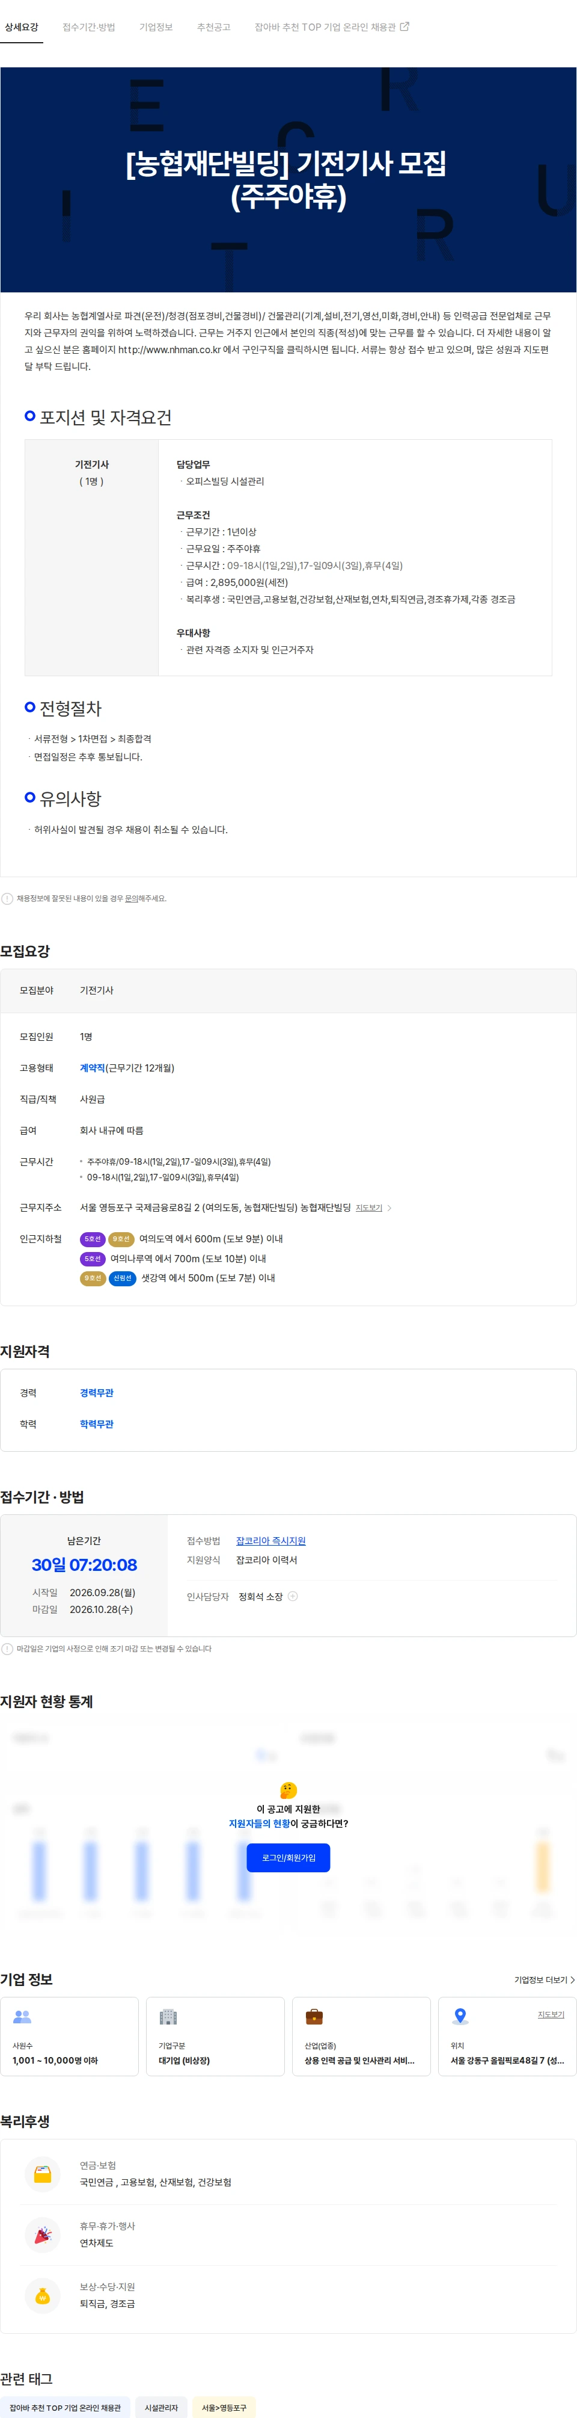Click 휴무·휴가·행사 party icon
The height and width of the screenshot is (2418, 577).
(x=42, y=2235)
